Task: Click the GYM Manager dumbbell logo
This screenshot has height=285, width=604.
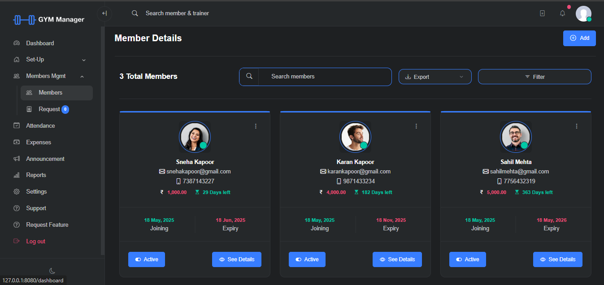Action: 24,20
